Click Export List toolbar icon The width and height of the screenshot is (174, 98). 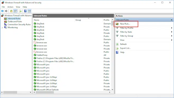click(20, 11)
